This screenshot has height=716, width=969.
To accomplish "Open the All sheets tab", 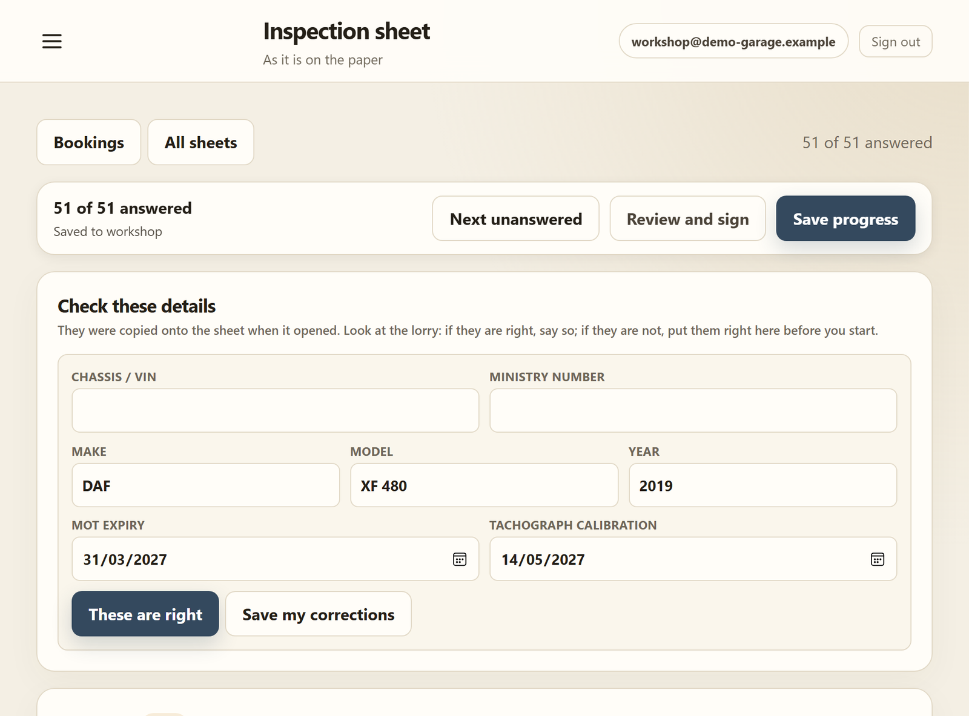I will (x=201, y=142).
